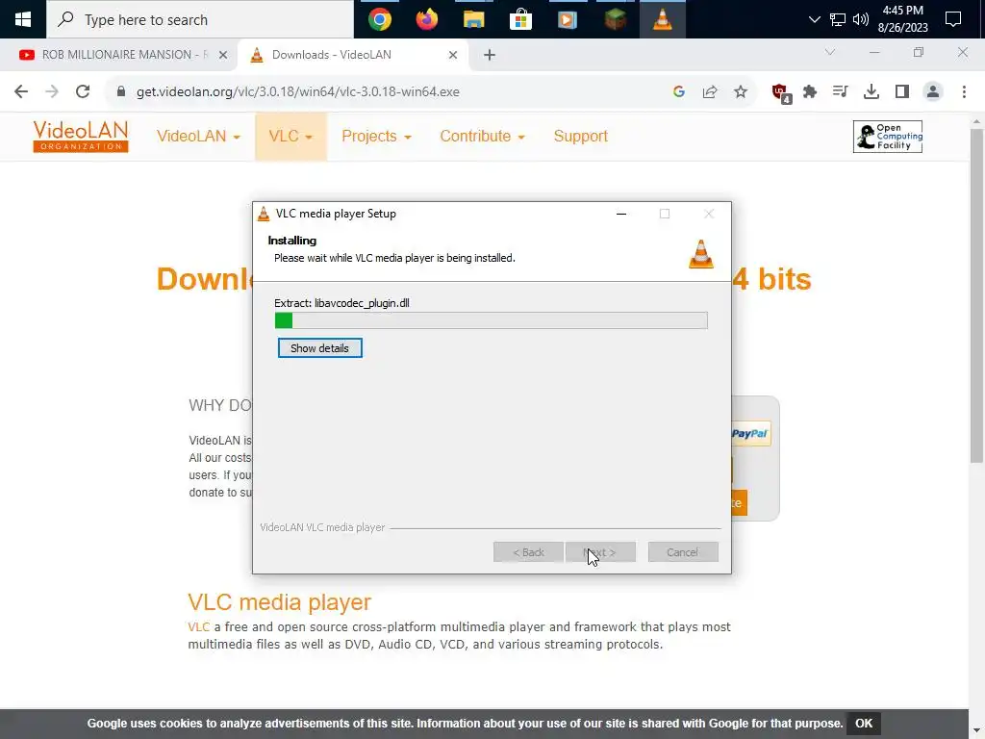Expand the Contribute dropdown menu
The height and width of the screenshot is (739, 985).
pos(482,137)
